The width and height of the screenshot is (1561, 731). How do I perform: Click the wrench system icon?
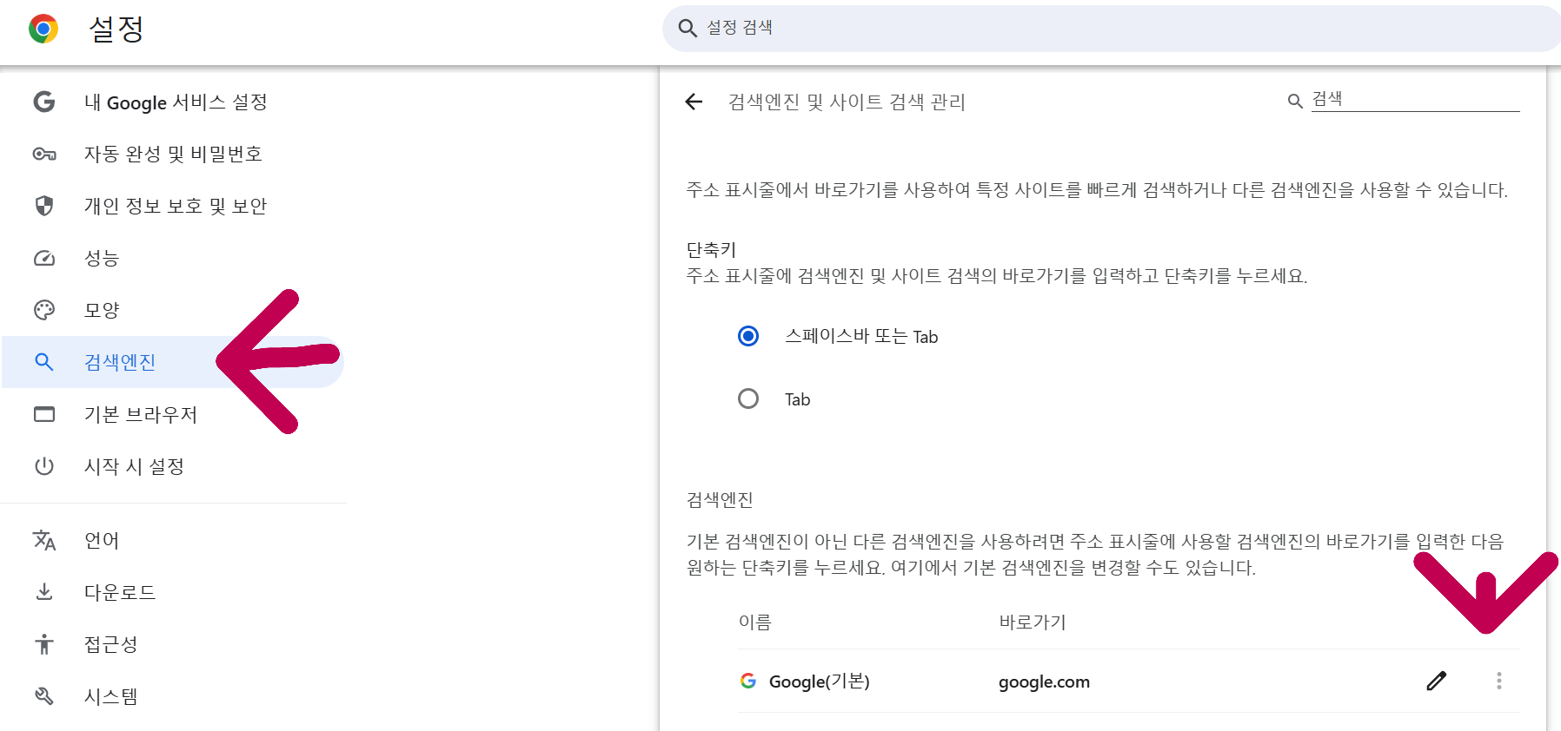[44, 696]
